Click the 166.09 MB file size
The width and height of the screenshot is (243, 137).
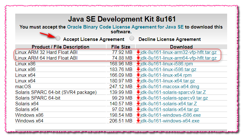pyautogui.click(x=121, y=75)
